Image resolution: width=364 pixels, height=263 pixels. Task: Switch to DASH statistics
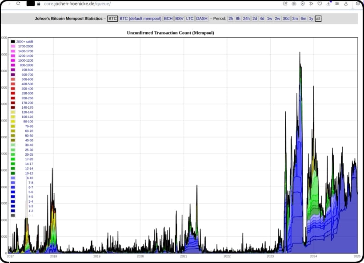[202, 19]
